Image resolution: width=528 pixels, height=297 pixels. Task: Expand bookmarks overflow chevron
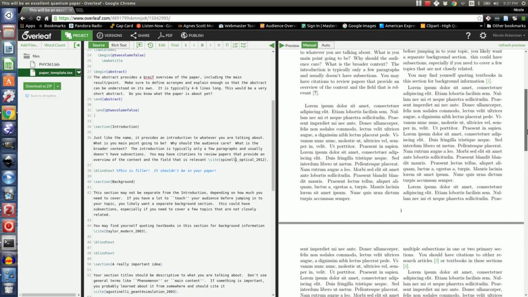pyautogui.click(x=480, y=26)
